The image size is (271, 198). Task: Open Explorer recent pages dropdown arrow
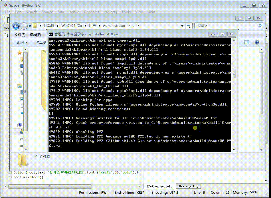pyautogui.click(x=30, y=26)
